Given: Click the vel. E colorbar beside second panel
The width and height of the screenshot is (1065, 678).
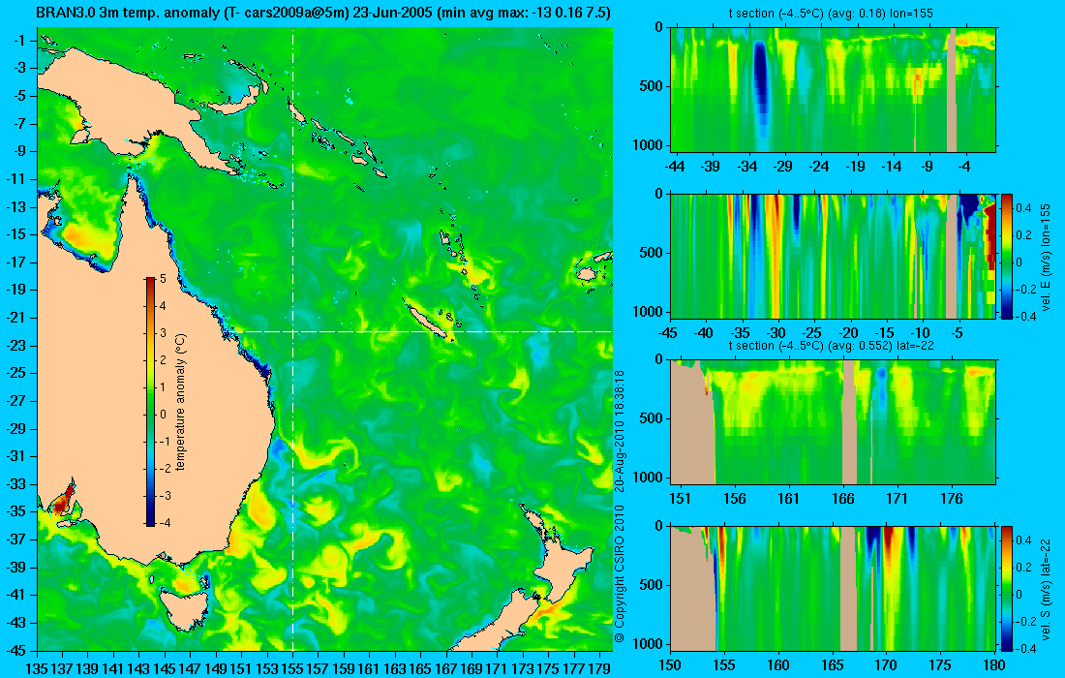Looking at the screenshot, I should pyautogui.click(x=1007, y=256).
